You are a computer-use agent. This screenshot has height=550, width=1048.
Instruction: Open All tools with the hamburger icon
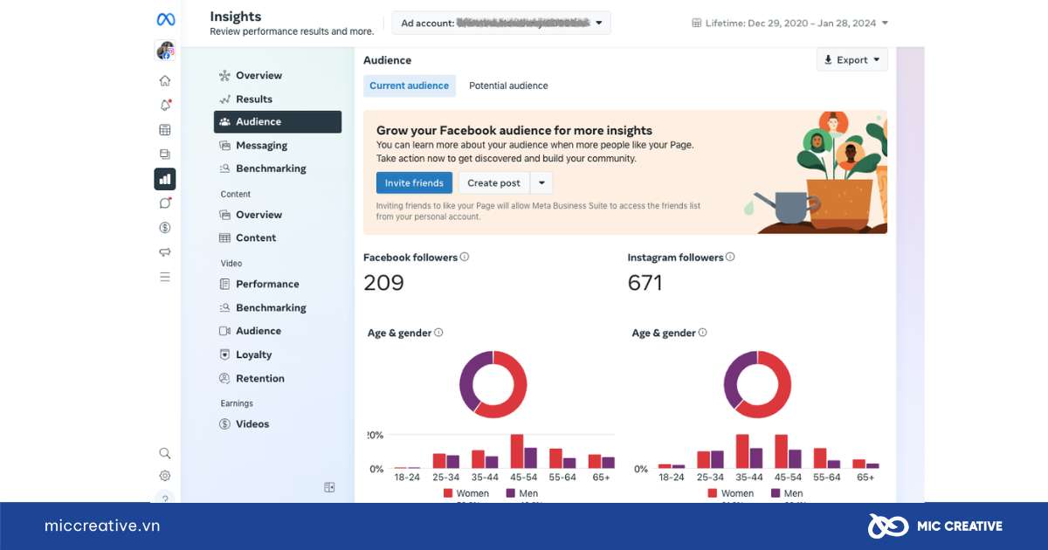pos(165,277)
